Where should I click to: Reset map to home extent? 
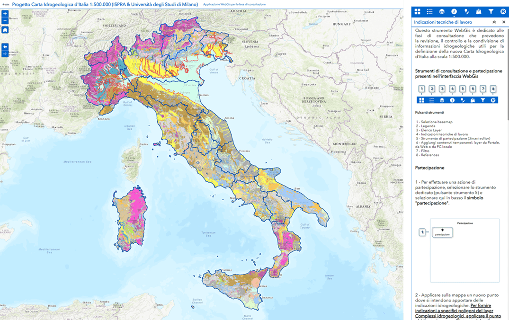click(x=5, y=30)
